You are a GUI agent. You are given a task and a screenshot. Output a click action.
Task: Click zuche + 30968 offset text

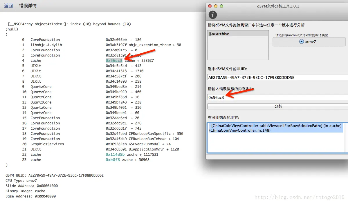click(x=136, y=160)
